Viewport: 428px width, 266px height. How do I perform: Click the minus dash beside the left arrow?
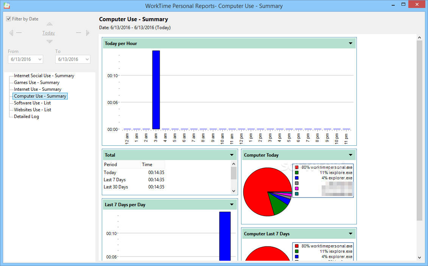(19, 33)
